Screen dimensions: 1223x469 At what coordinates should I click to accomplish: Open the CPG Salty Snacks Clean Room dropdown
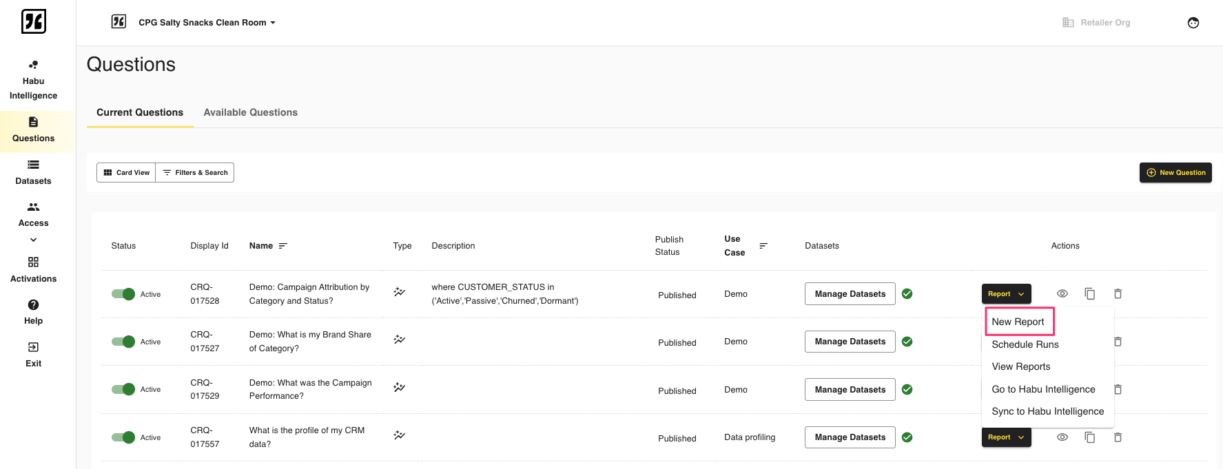tap(206, 23)
